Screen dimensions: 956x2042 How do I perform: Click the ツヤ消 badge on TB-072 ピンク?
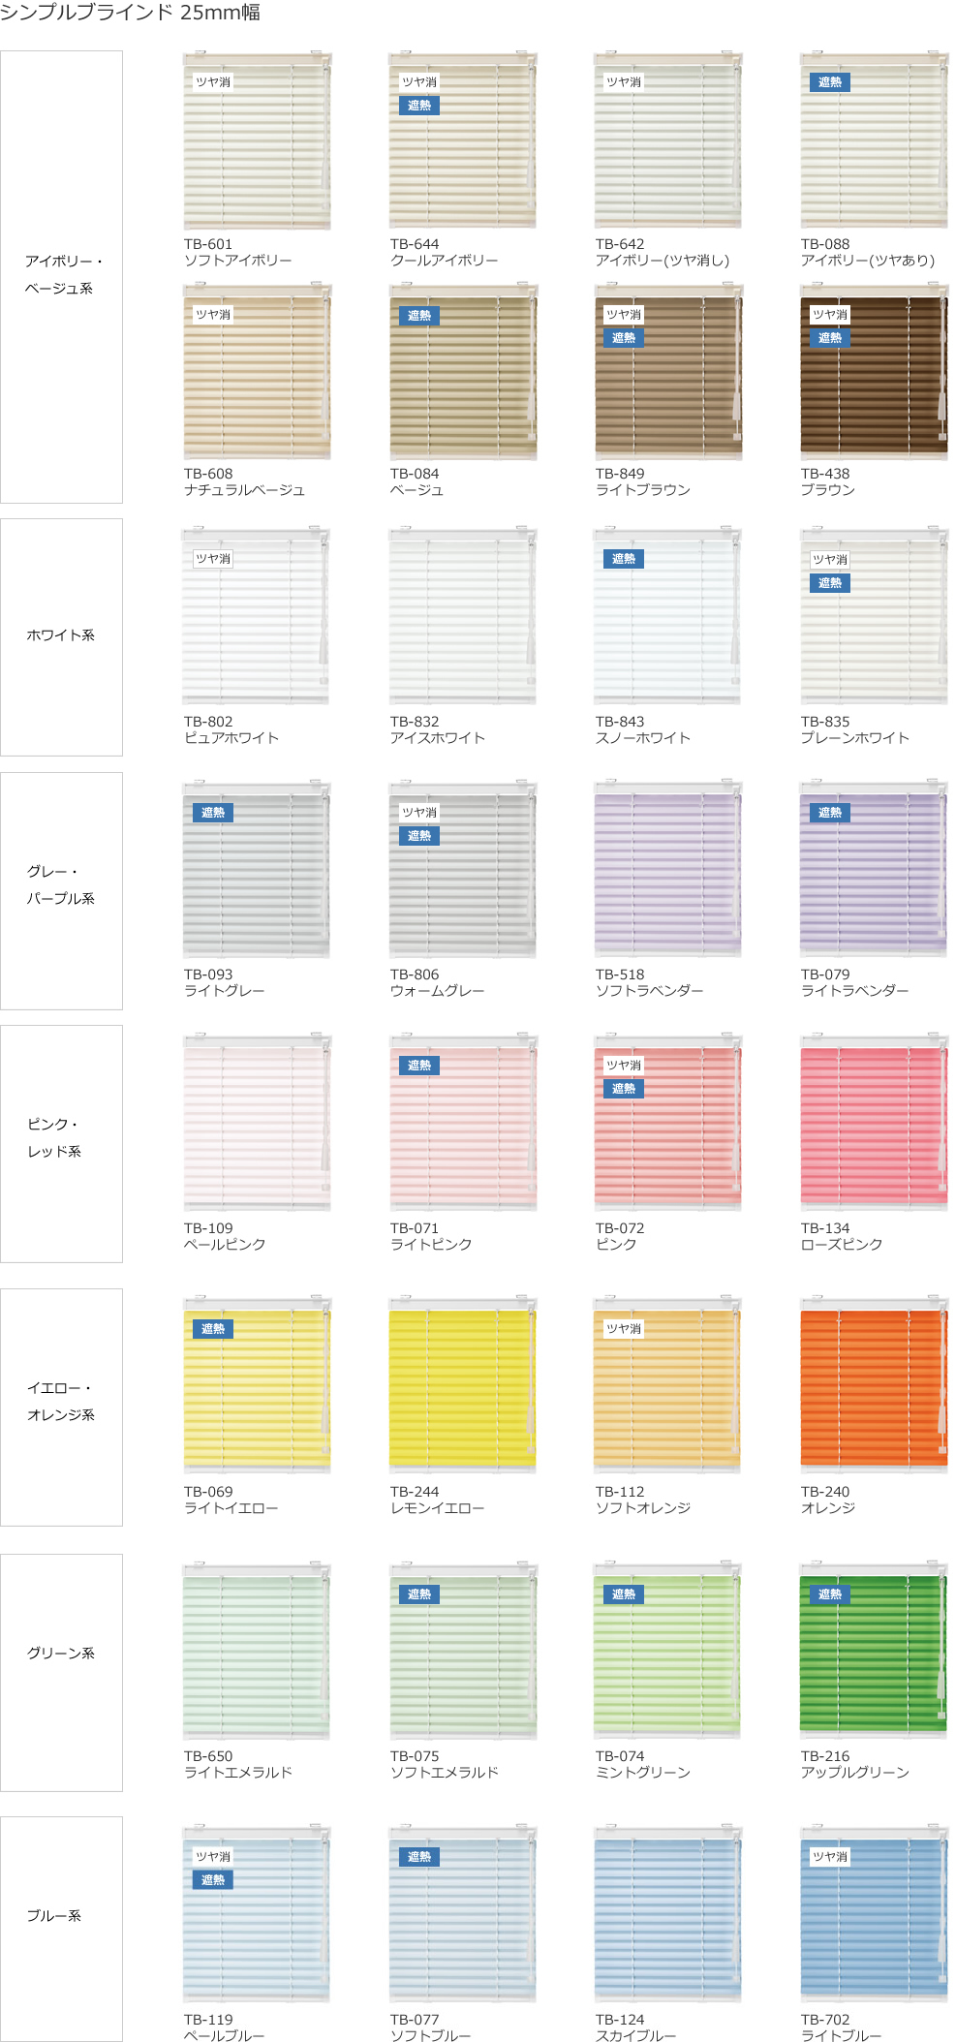(x=624, y=1066)
